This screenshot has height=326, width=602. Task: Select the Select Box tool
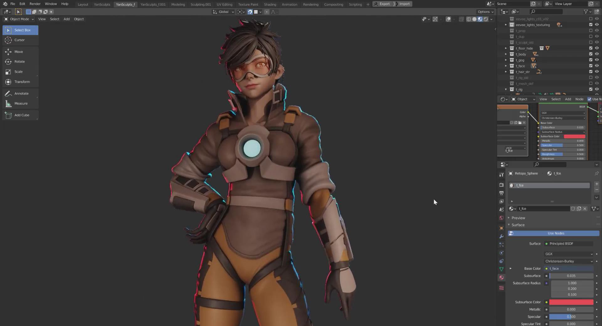20,30
